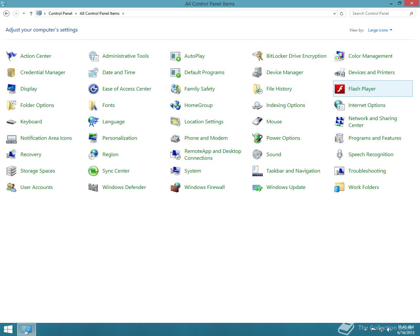Open the Work Folders link
This screenshot has width=420, height=336.
click(364, 187)
